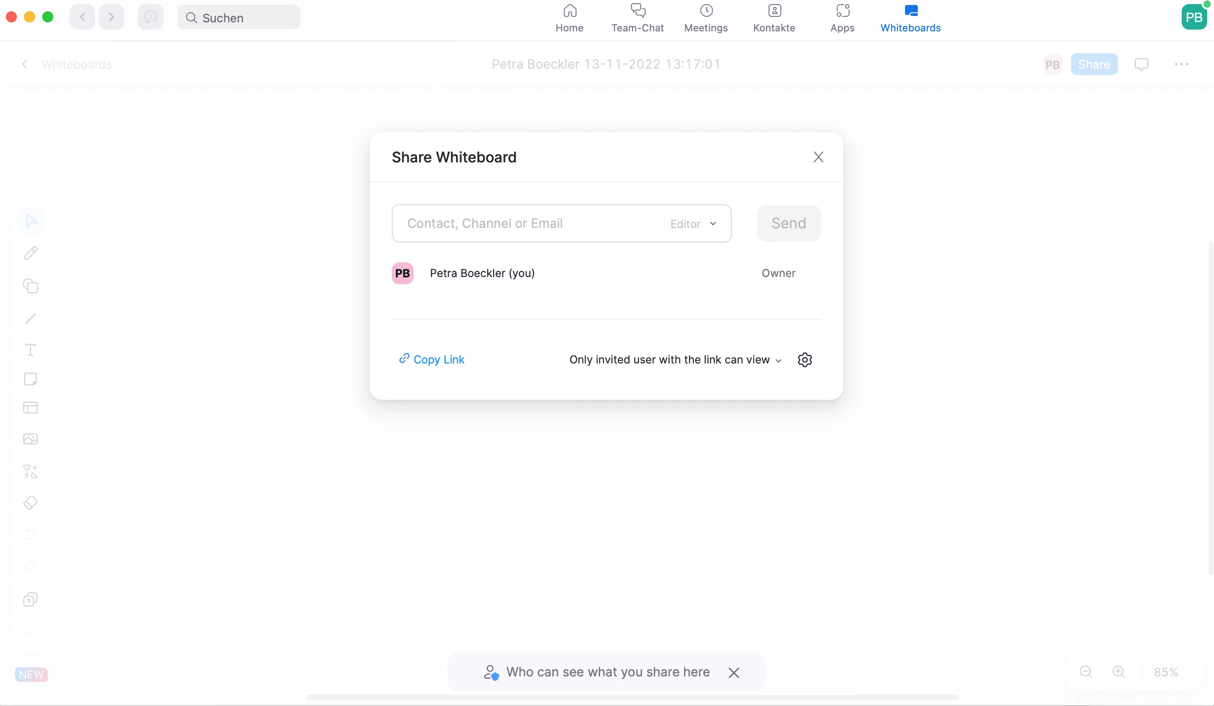The height and width of the screenshot is (706, 1214).
Task: Click the zoom in magnifier icon
Action: tap(1118, 672)
